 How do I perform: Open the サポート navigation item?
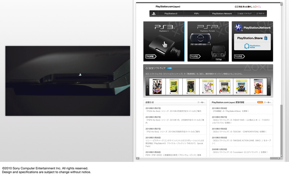point(260,14)
